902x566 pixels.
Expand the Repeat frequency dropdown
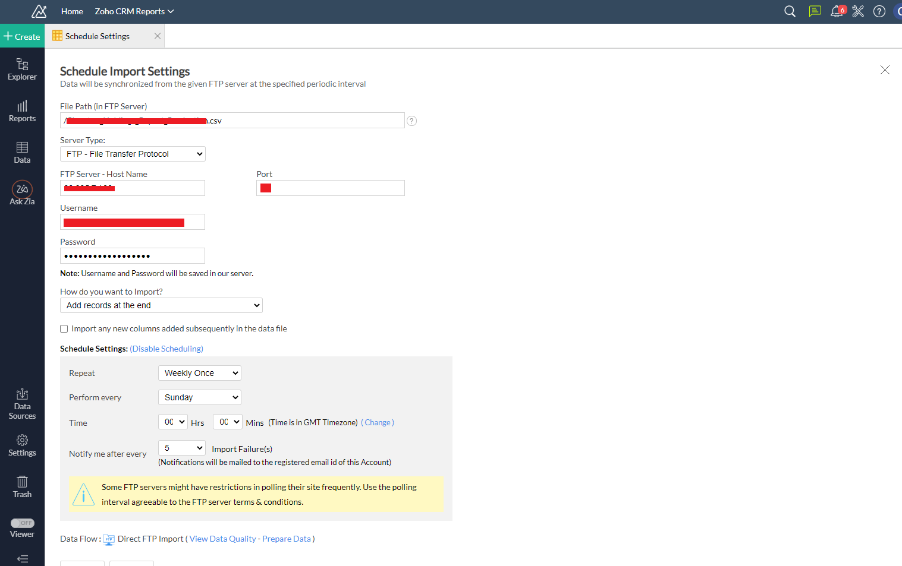(199, 373)
